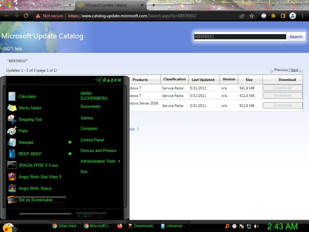Click the POWER button in start menu

[91, 216]
